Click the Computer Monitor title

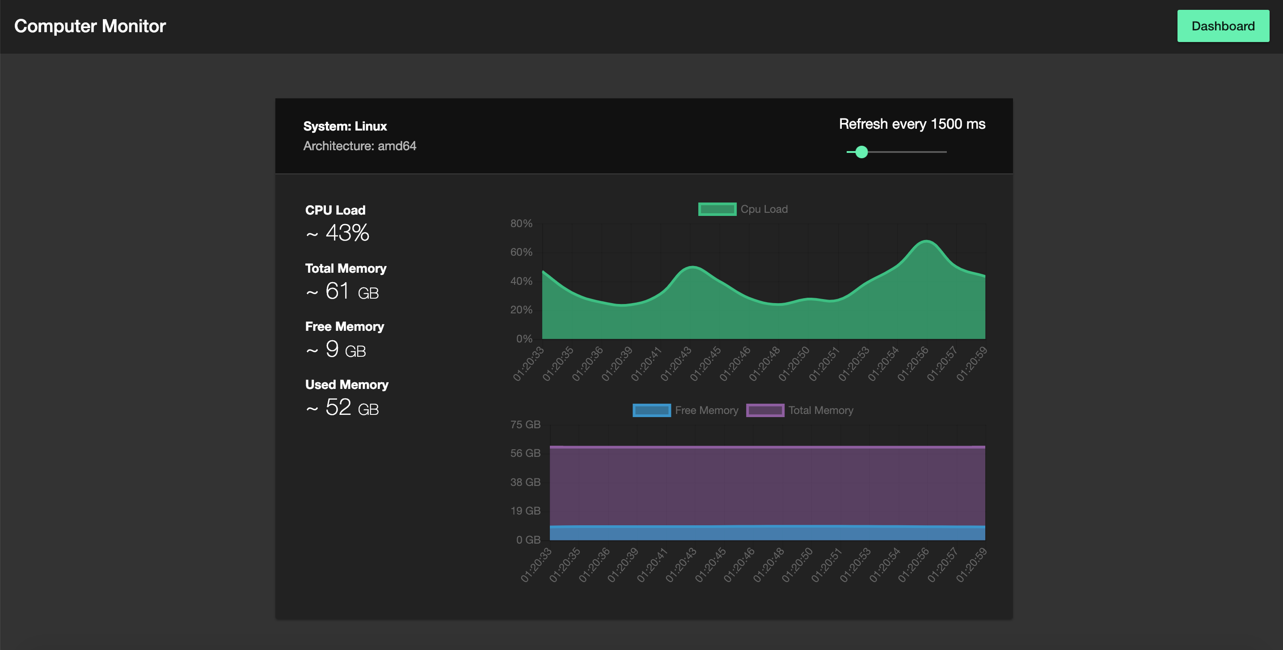pos(90,26)
